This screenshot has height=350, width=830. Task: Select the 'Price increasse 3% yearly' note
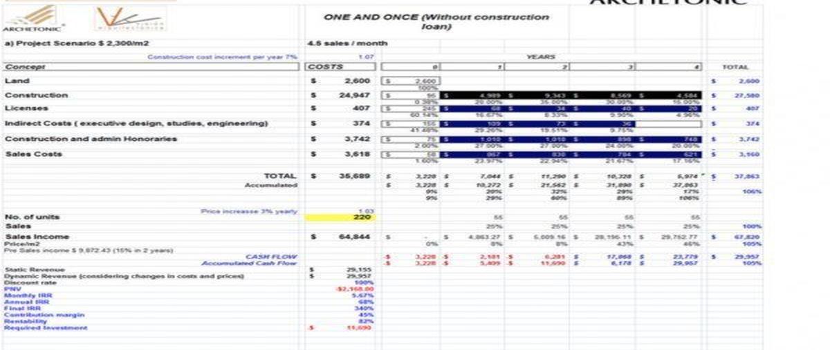pyautogui.click(x=248, y=211)
